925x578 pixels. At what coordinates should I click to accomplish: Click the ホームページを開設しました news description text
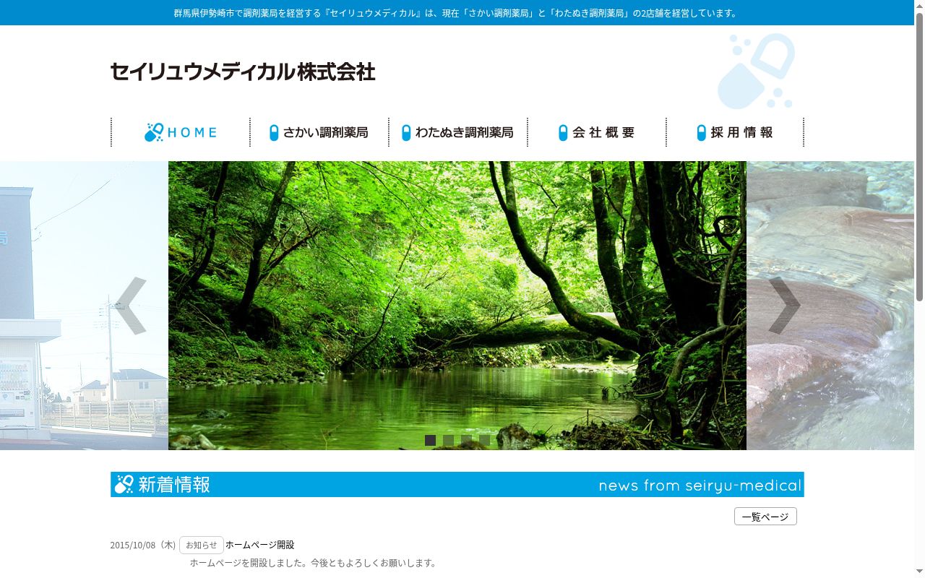pyautogui.click(x=314, y=563)
